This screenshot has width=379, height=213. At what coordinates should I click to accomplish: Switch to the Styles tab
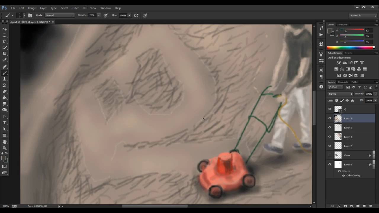348,53
